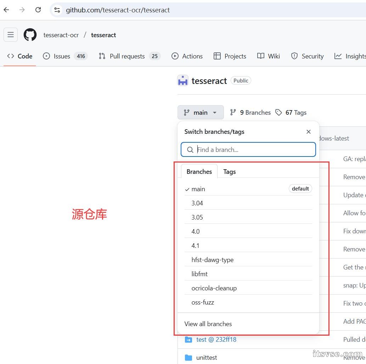
Task: Switch to branch 4.0
Action: [248, 232]
